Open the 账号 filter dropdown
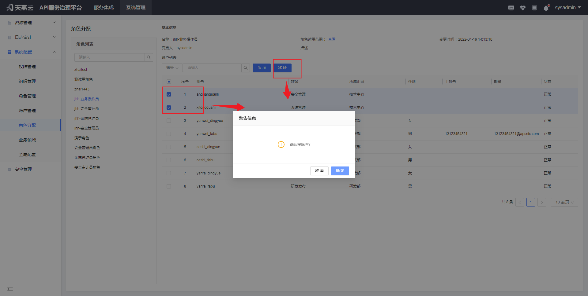 172,68
